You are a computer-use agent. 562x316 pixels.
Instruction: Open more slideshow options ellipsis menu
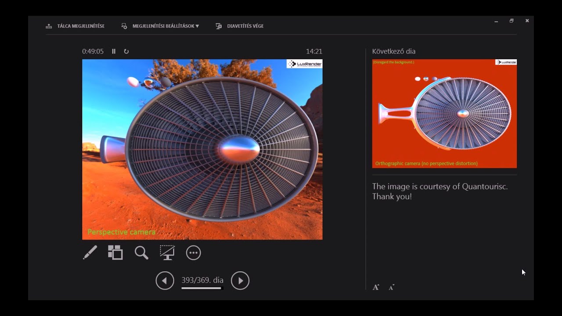(193, 253)
